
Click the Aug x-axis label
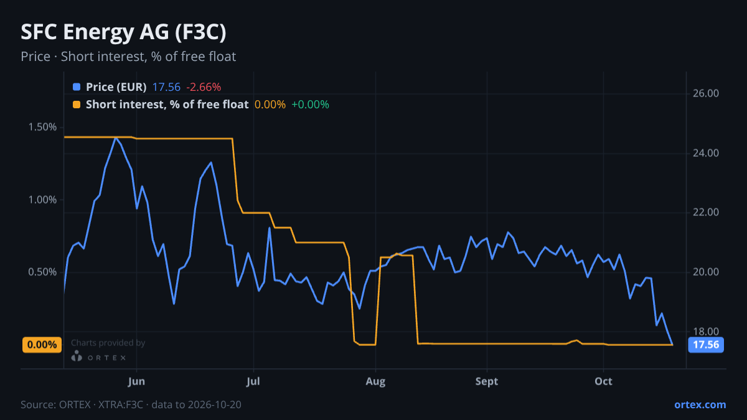click(x=375, y=381)
